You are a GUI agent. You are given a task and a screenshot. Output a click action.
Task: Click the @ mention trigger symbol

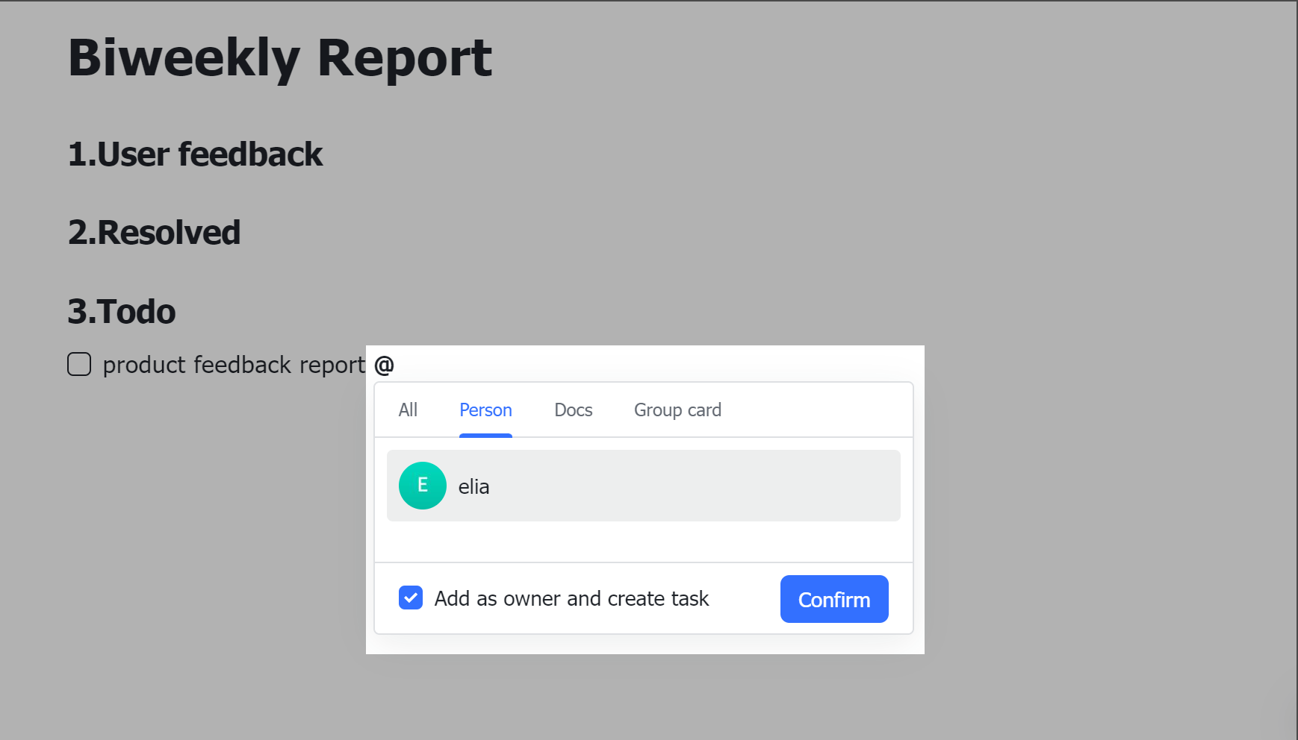point(384,364)
